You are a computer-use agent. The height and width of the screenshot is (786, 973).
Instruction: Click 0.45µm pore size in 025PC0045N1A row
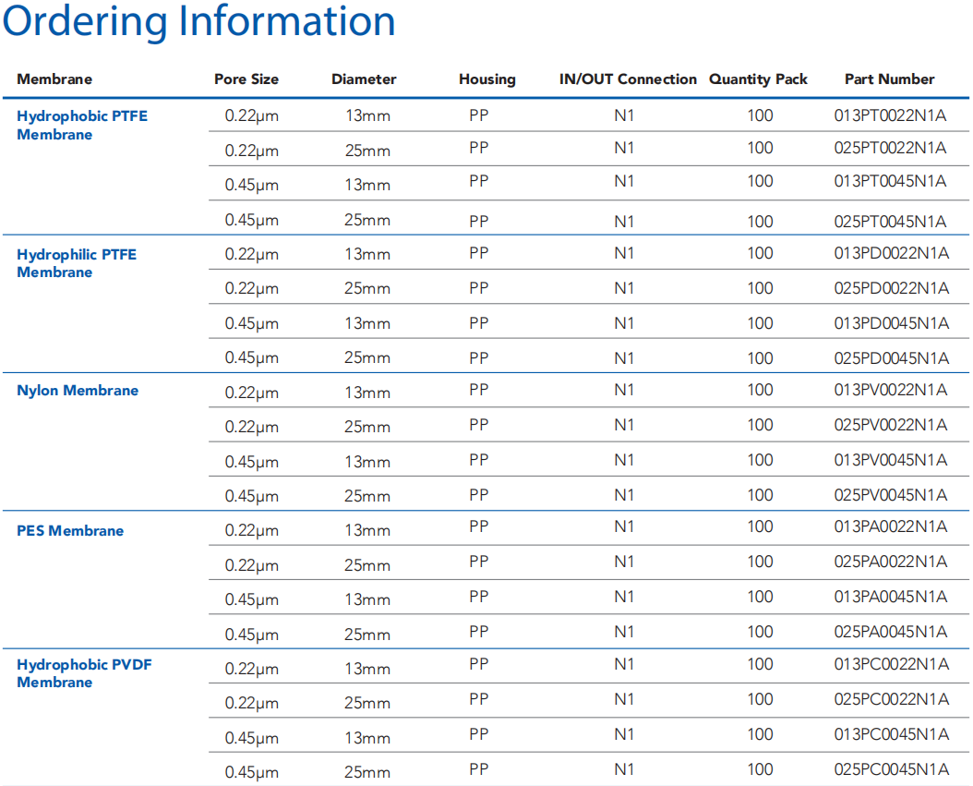point(251,773)
